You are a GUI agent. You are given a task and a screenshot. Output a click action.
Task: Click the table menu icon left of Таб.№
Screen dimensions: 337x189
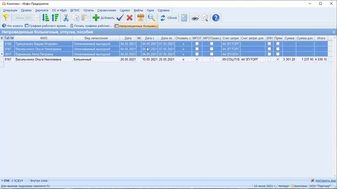(x=2, y=38)
